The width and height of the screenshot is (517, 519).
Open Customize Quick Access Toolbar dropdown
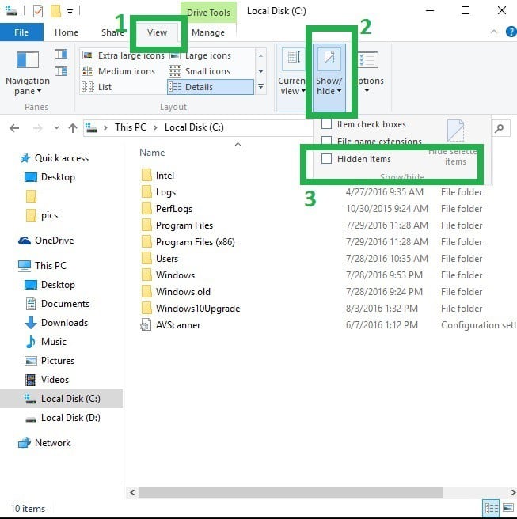[x=70, y=12]
